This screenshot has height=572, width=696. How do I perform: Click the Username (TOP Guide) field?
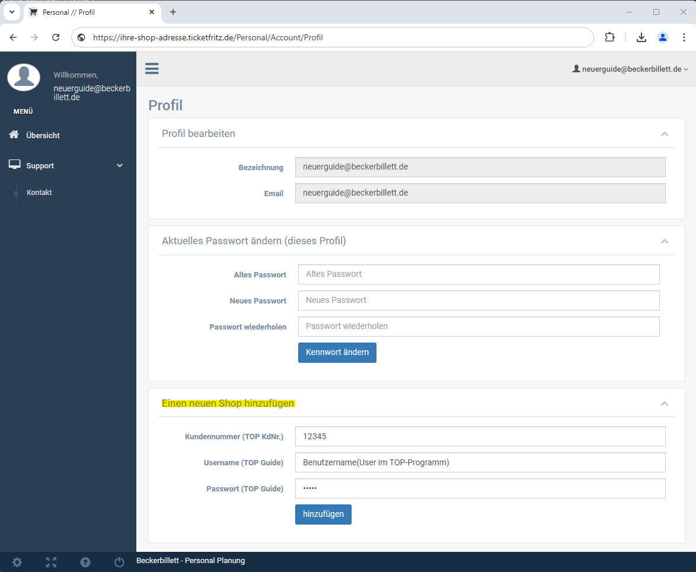480,462
